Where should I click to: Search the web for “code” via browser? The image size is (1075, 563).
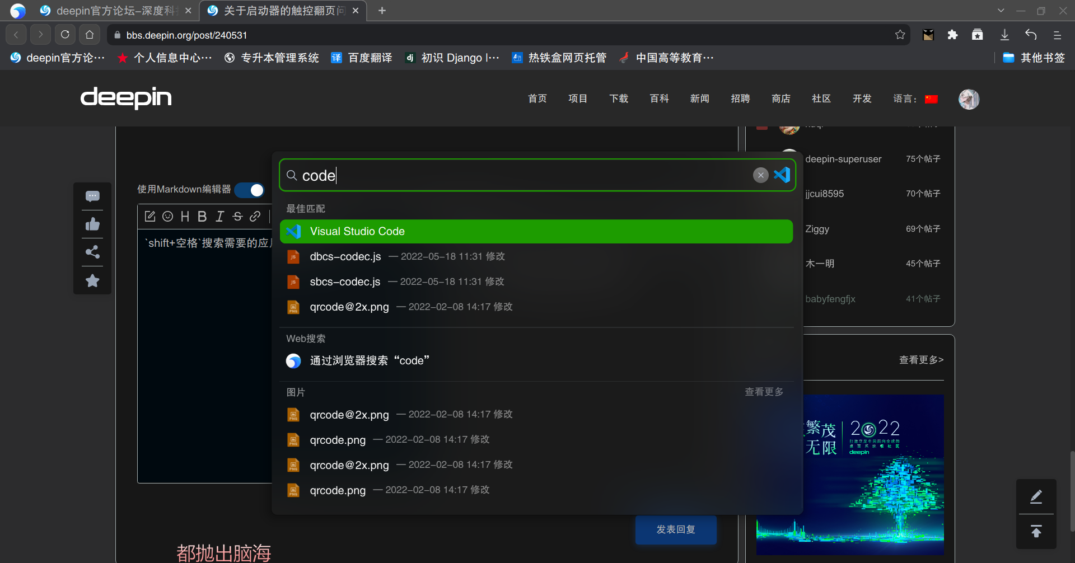pos(536,360)
